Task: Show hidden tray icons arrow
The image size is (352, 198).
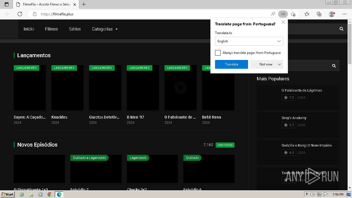Action: pos(307,194)
